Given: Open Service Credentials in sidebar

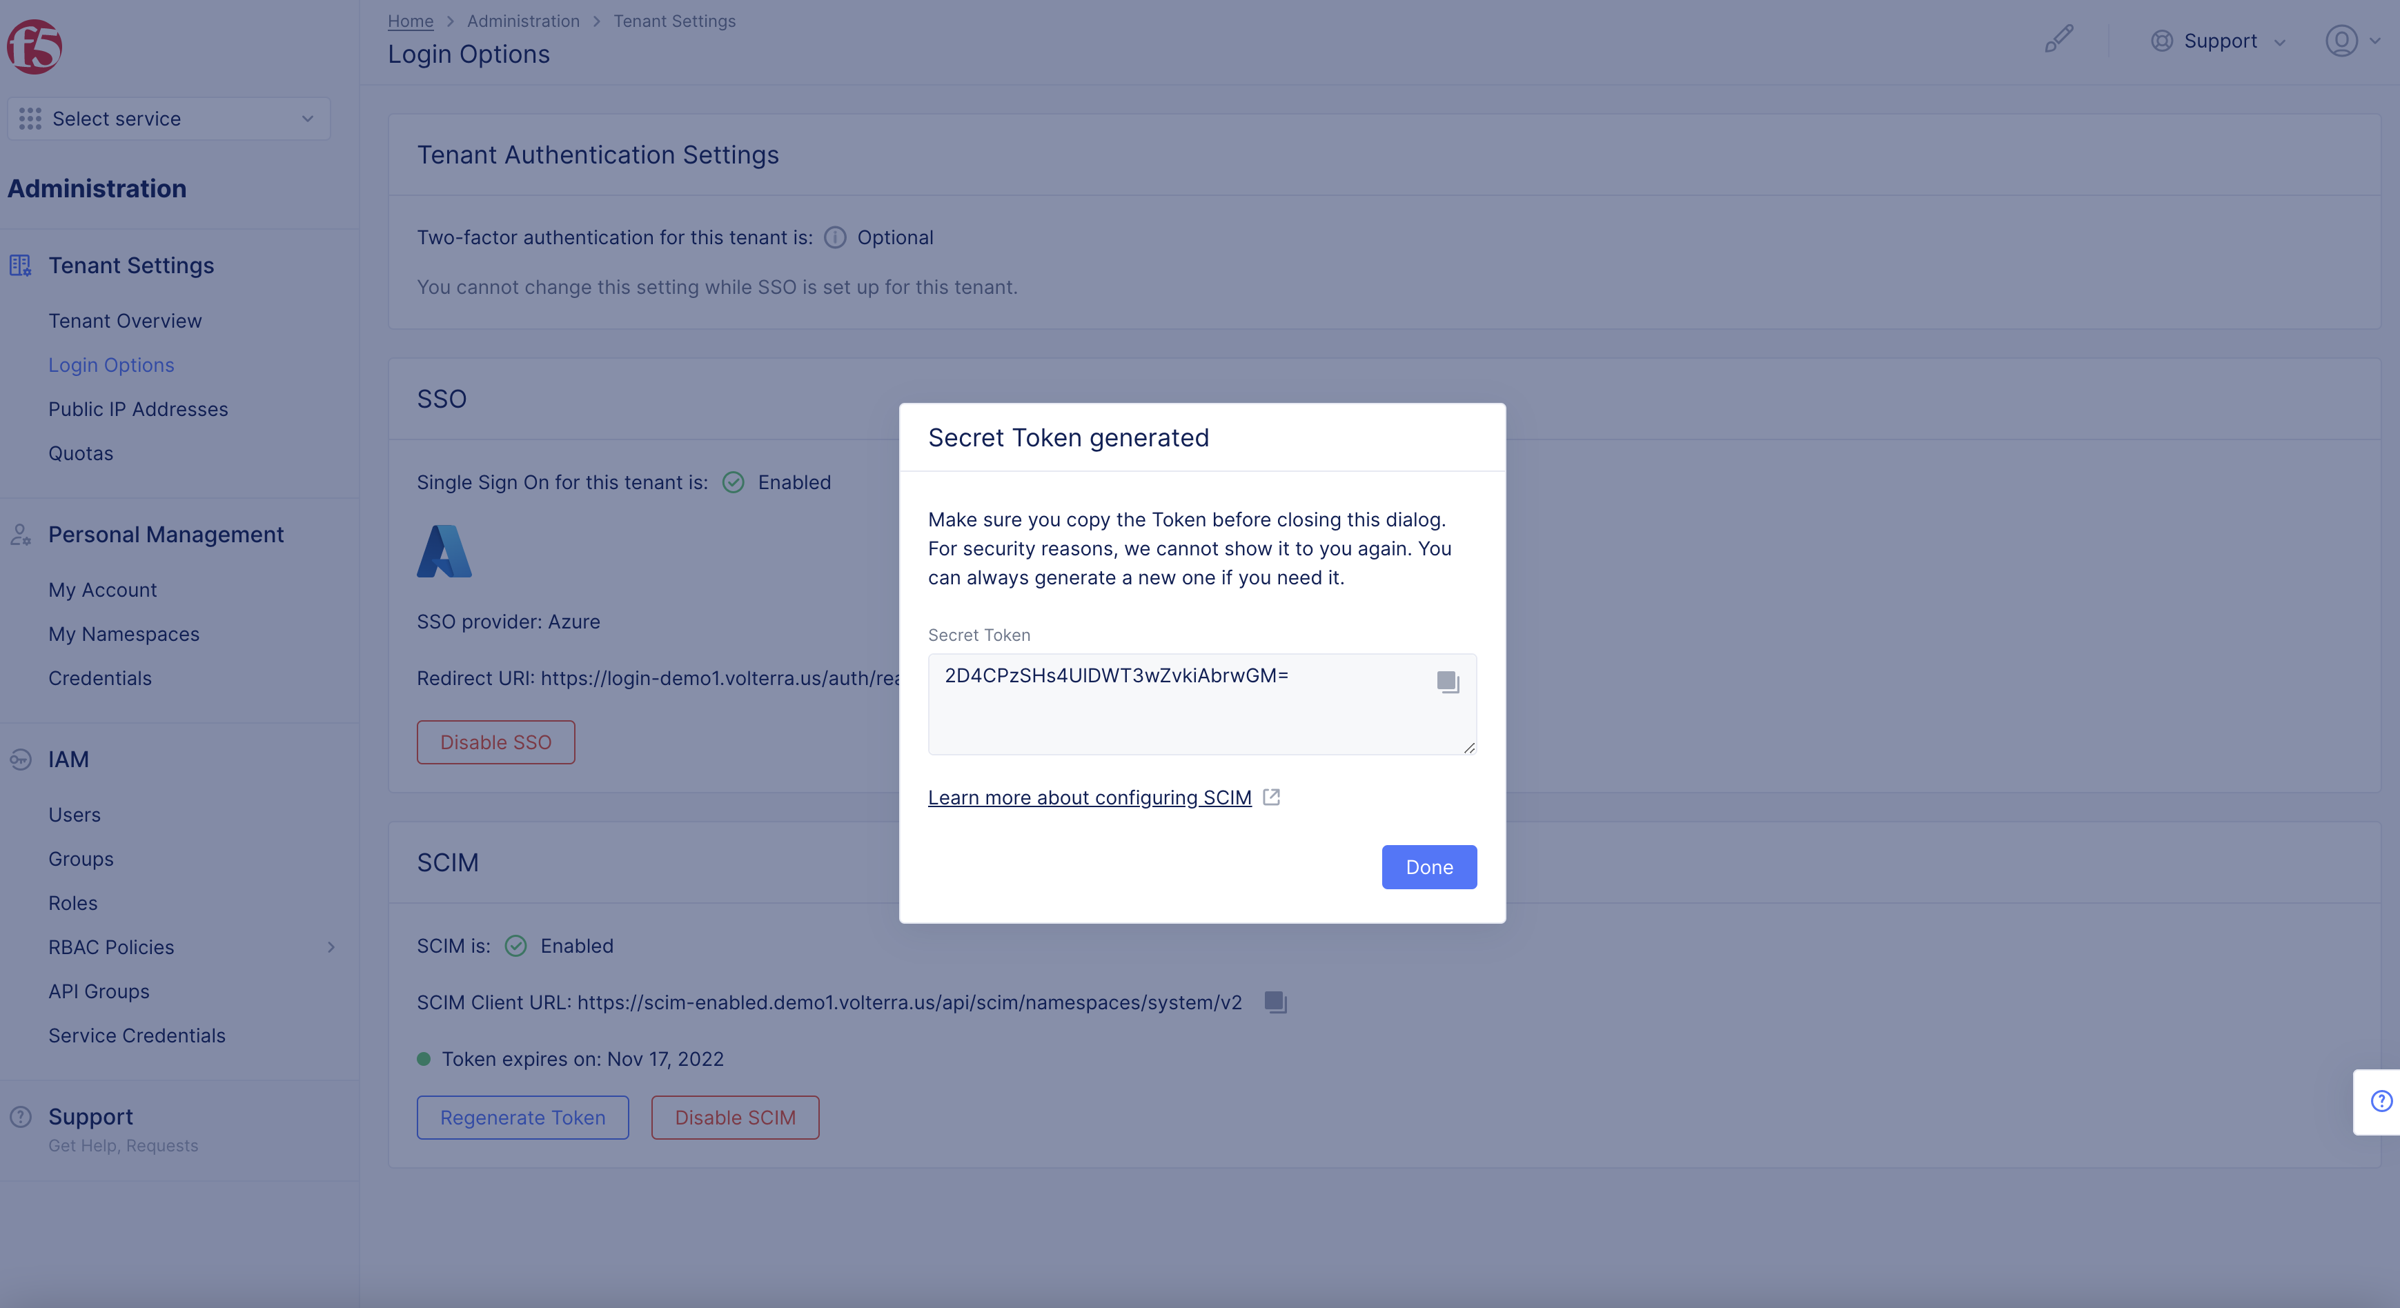Looking at the screenshot, I should pyautogui.click(x=137, y=1035).
